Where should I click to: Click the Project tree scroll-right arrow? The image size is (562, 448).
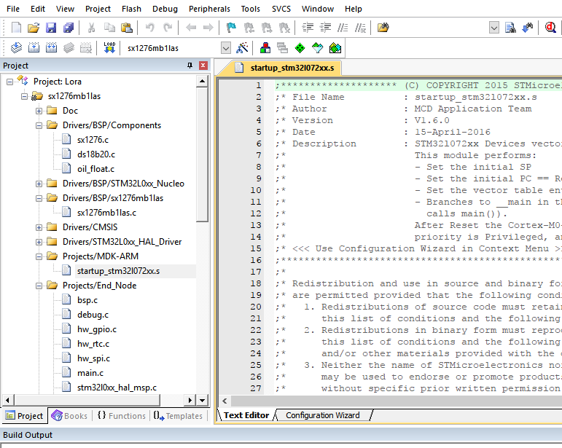(190, 400)
